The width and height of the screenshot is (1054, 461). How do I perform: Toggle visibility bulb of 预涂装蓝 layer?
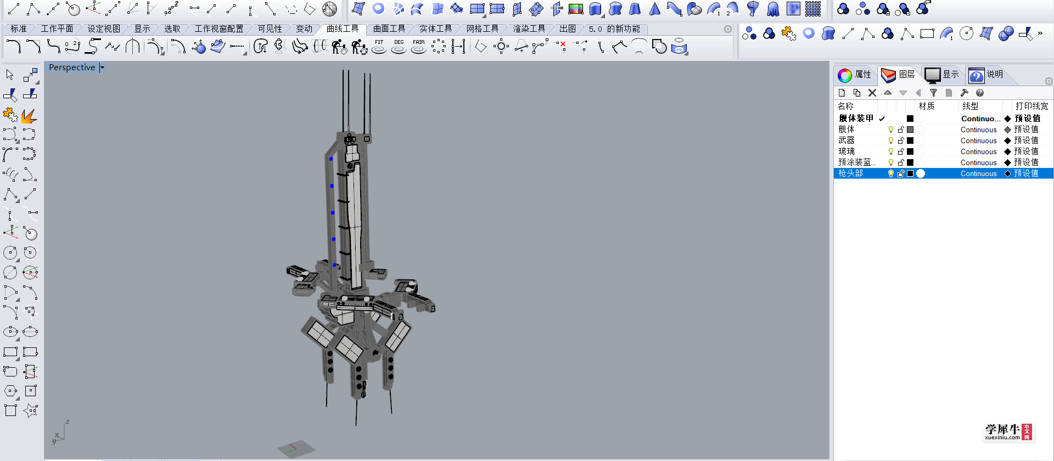click(x=891, y=162)
